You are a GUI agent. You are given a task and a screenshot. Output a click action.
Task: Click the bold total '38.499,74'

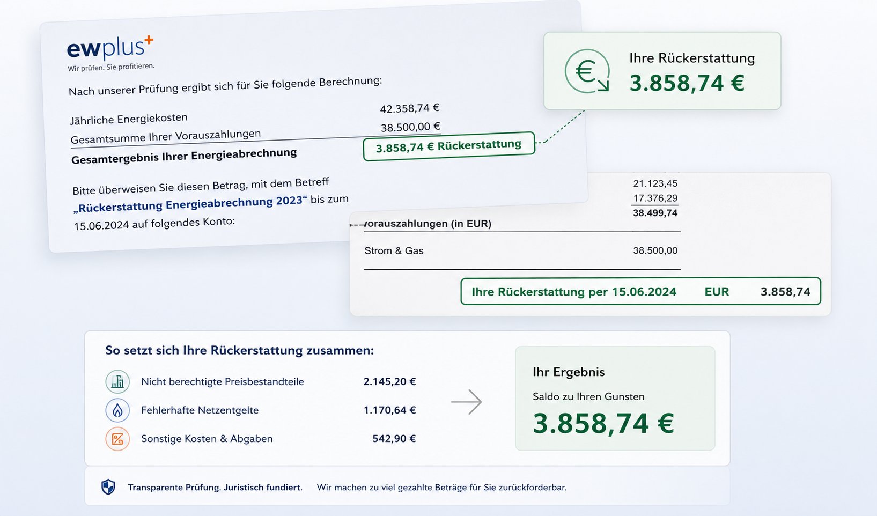click(x=655, y=213)
